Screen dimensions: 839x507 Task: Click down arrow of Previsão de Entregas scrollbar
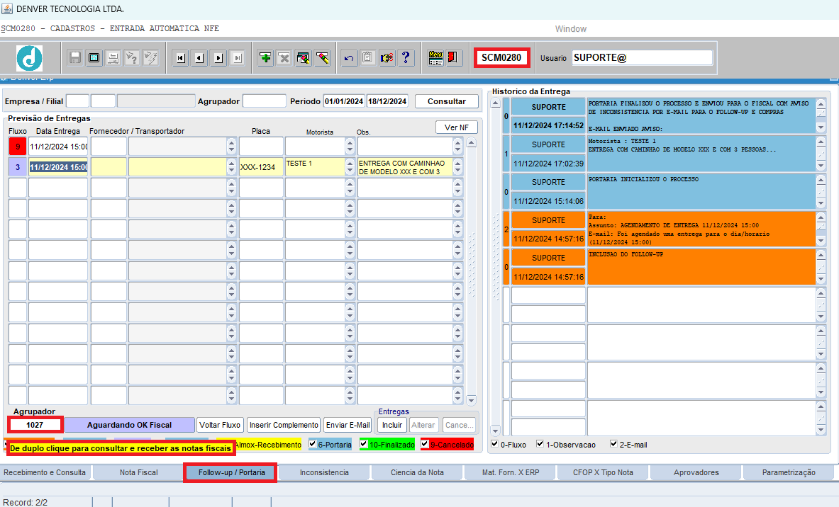point(472,400)
